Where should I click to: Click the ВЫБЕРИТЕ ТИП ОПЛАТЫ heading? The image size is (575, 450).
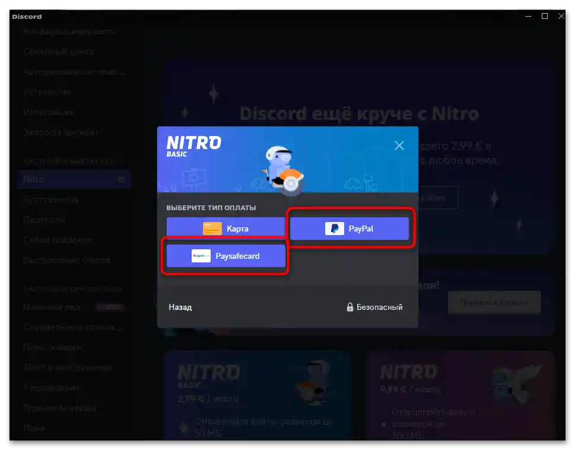pos(211,208)
